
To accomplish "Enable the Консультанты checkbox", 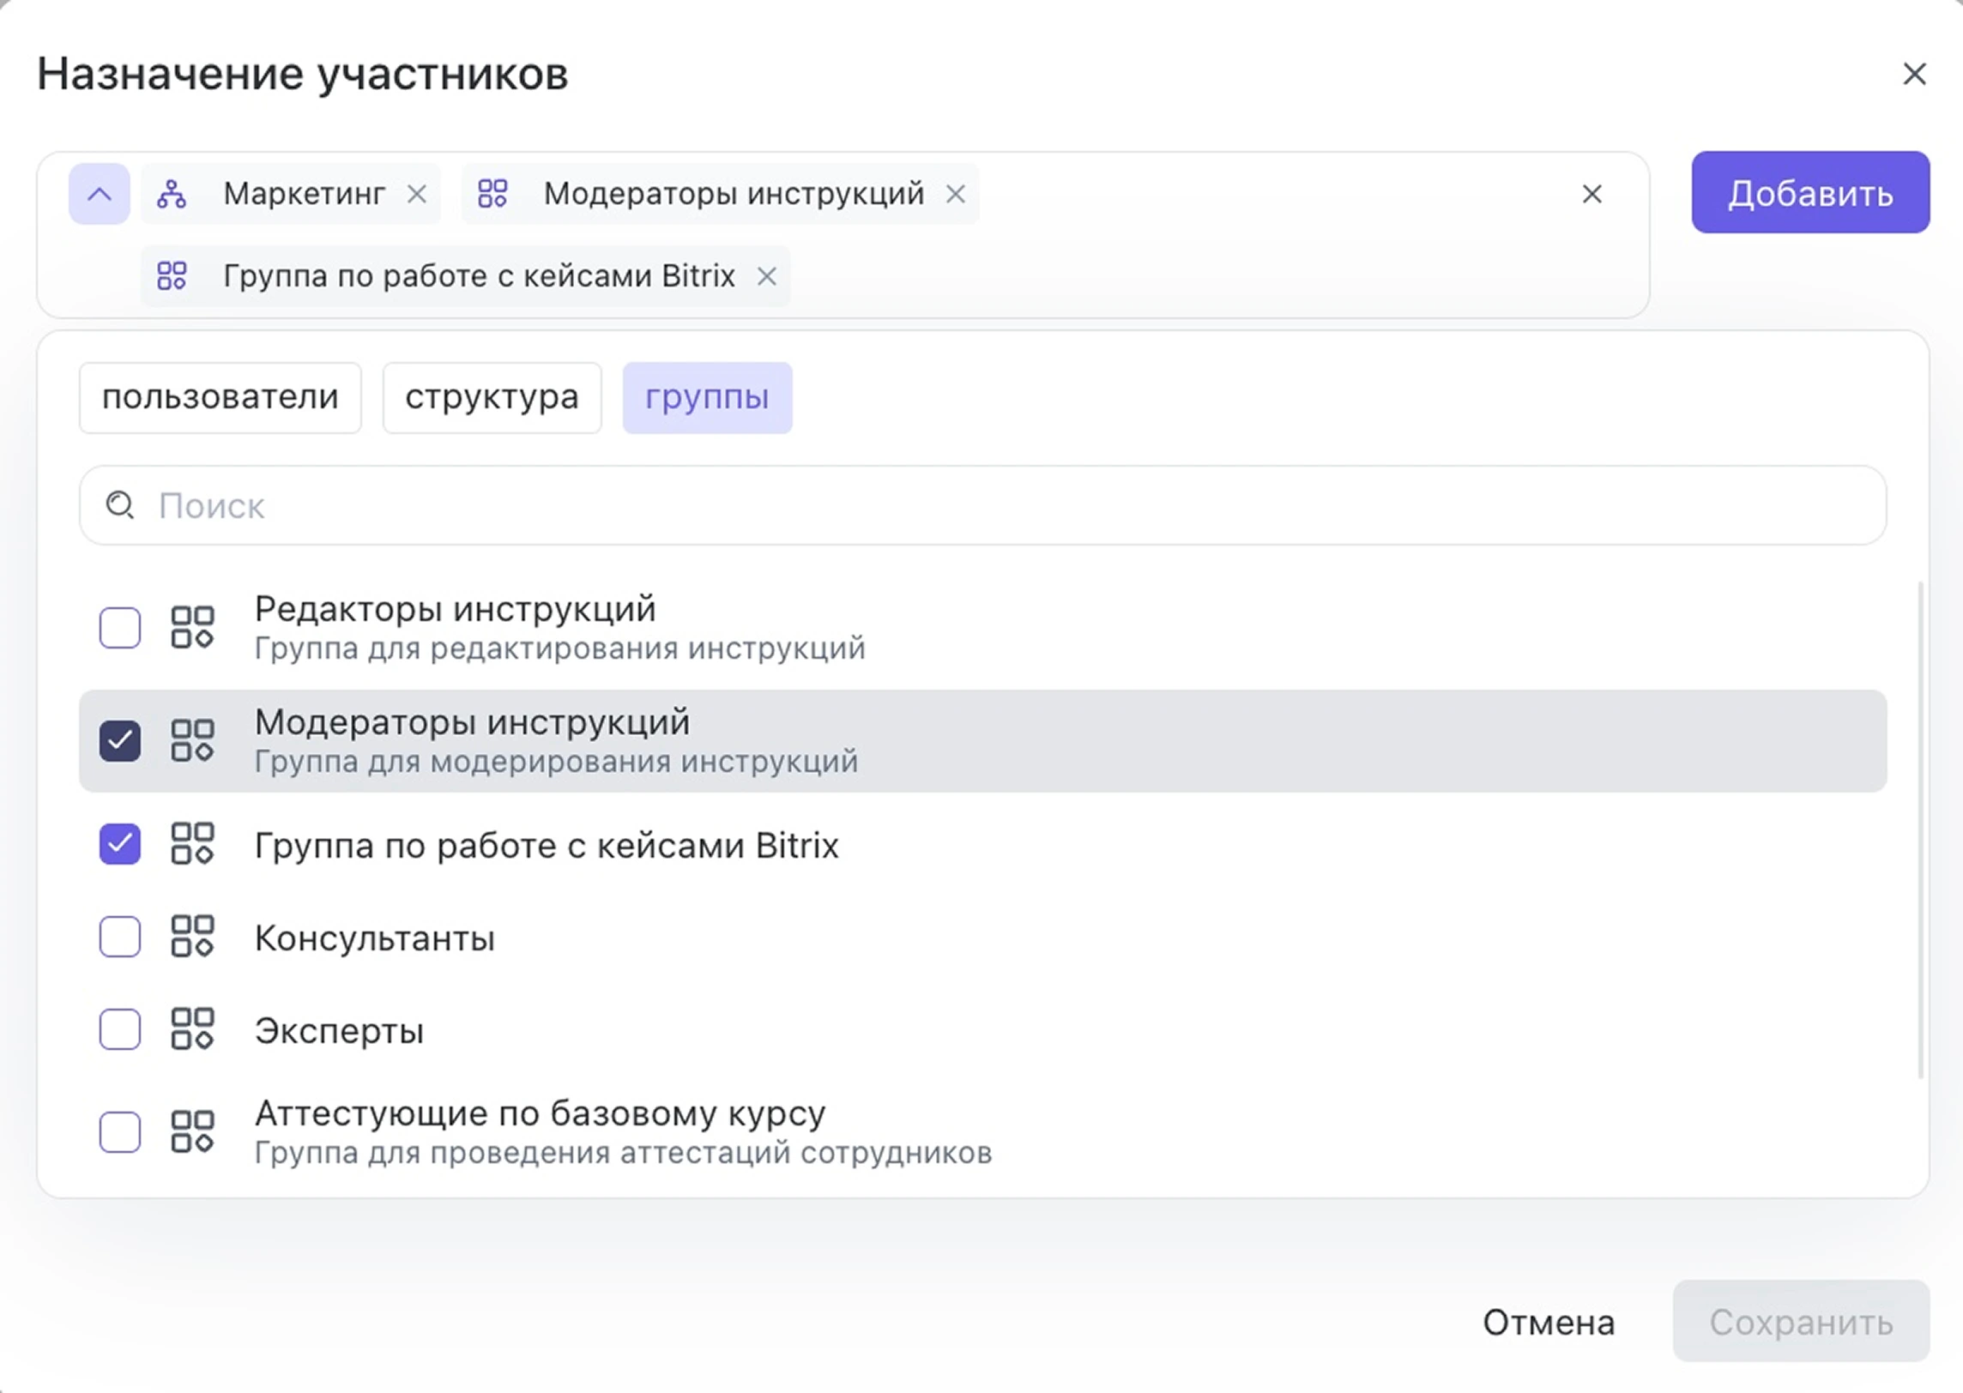I will click(120, 936).
